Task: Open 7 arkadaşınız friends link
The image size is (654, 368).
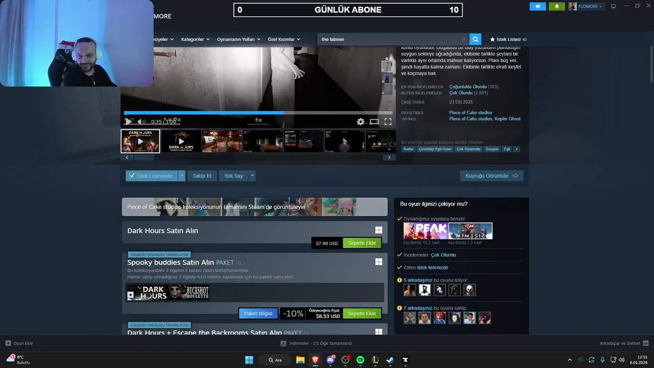Action: [418, 308]
